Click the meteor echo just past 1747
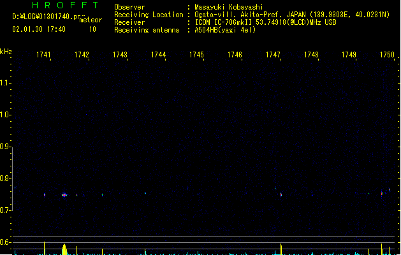Screen dimensions: 401x255 click(x=281, y=194)
